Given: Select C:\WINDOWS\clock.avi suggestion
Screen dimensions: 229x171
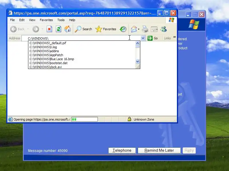Looking at the screenshot, I should pos(82,67).
